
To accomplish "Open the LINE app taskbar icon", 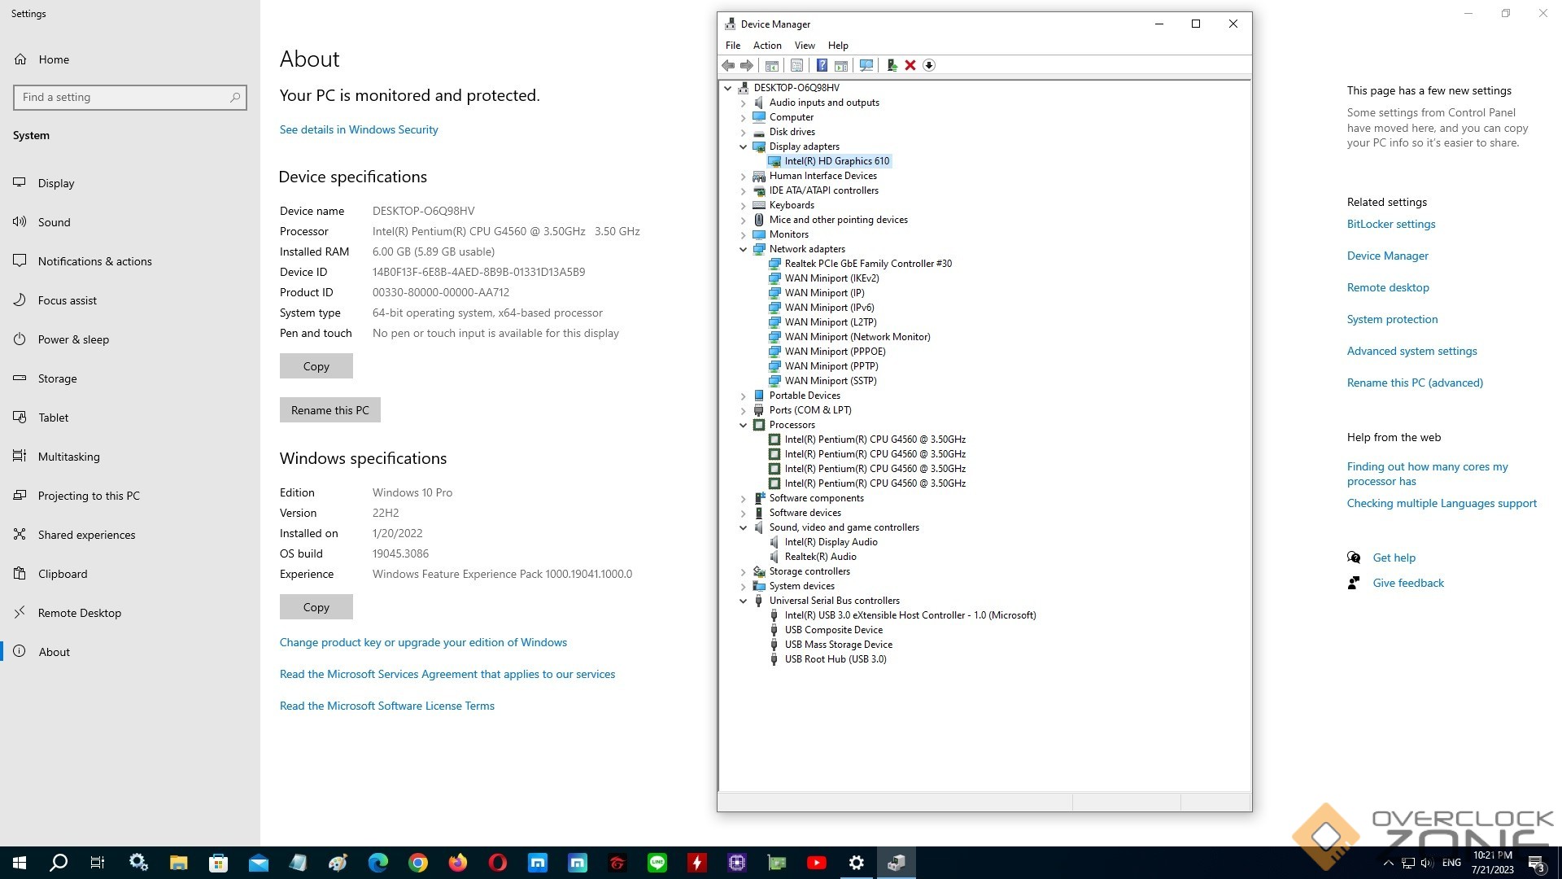I will tap(657, 863).
